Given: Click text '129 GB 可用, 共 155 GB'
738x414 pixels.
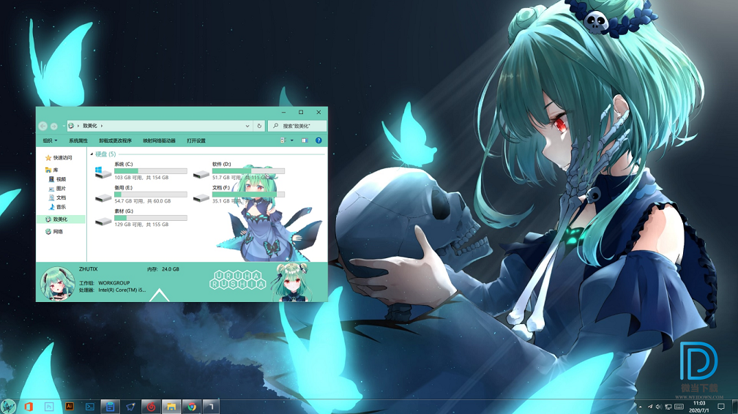Looking at the screenshot, I should [x=141, y=225].
